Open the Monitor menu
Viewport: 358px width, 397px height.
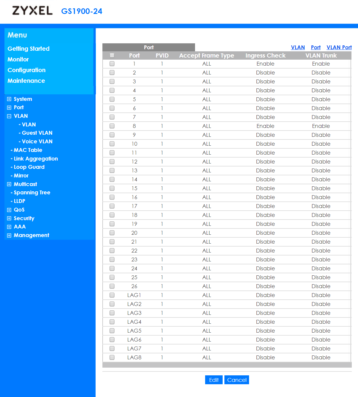pos(18,59)
